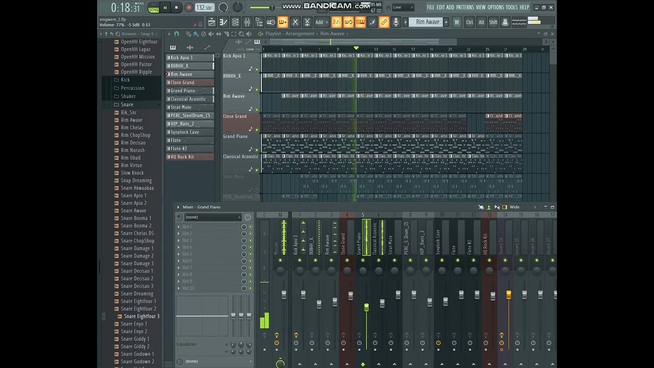Open the snap magnet icon in playlist toolbar
The image size is (654, 368).
177,34
